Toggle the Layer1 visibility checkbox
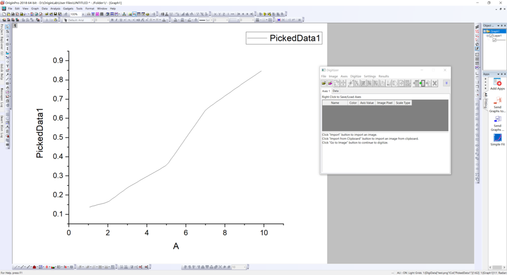The height and width of the screenshot is (275, 507). (492, 36)
